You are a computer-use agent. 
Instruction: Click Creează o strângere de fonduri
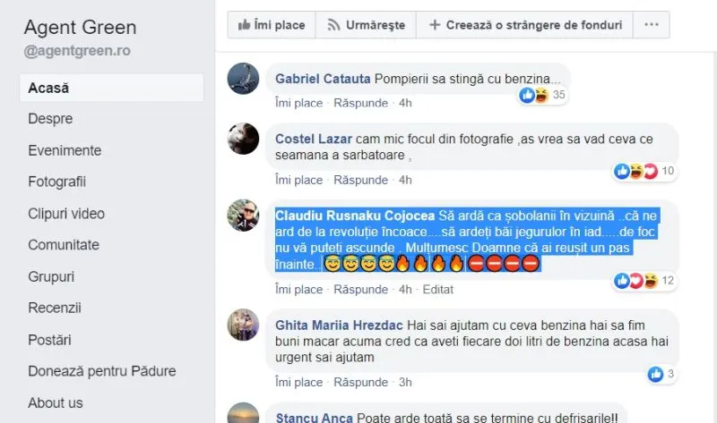[x=525, y=25]
